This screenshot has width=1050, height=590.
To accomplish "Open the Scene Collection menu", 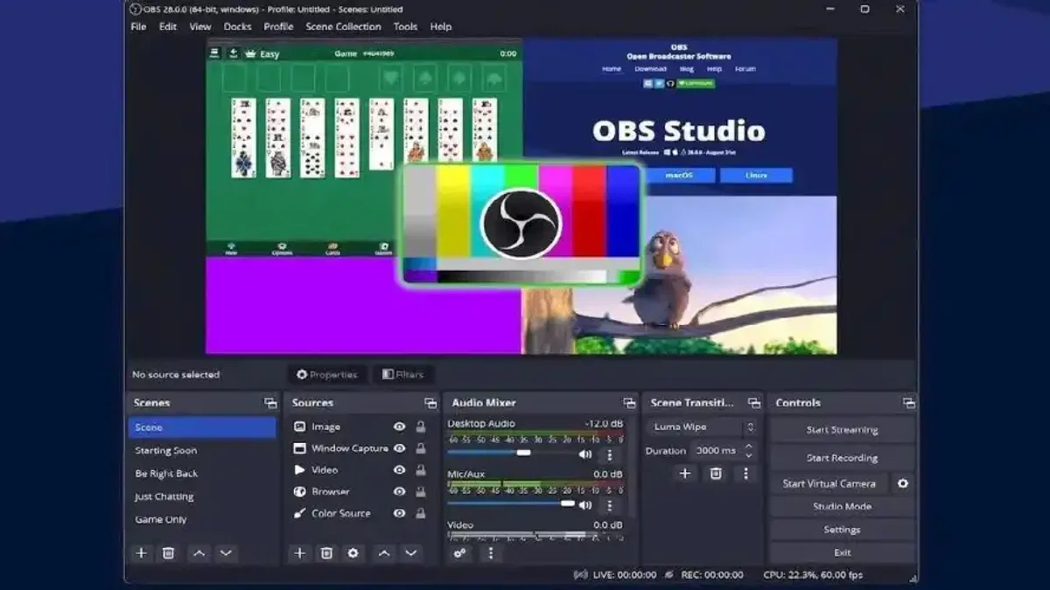I will [343, 26].
